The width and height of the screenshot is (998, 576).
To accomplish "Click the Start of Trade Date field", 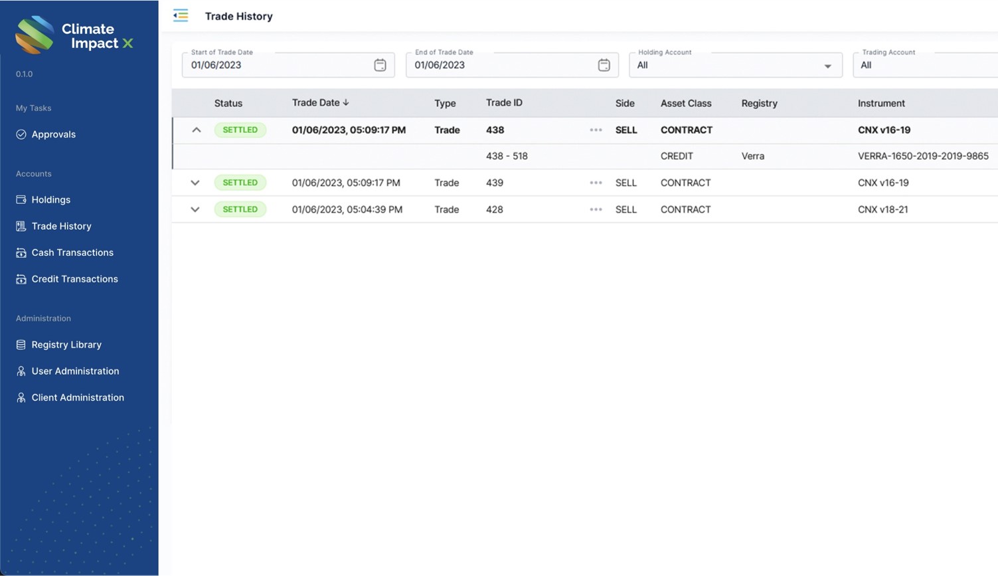I will [x=288, y=65].
